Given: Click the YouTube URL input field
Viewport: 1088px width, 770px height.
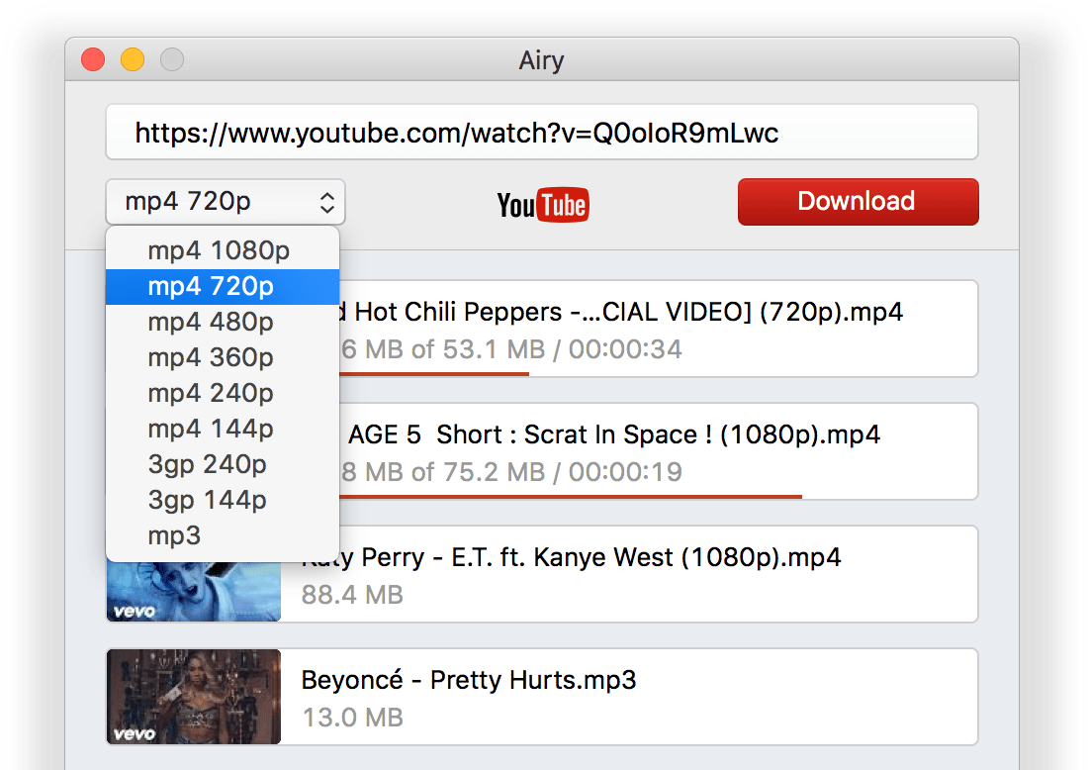Looking at the screenshot, I should tap(541, 133).
